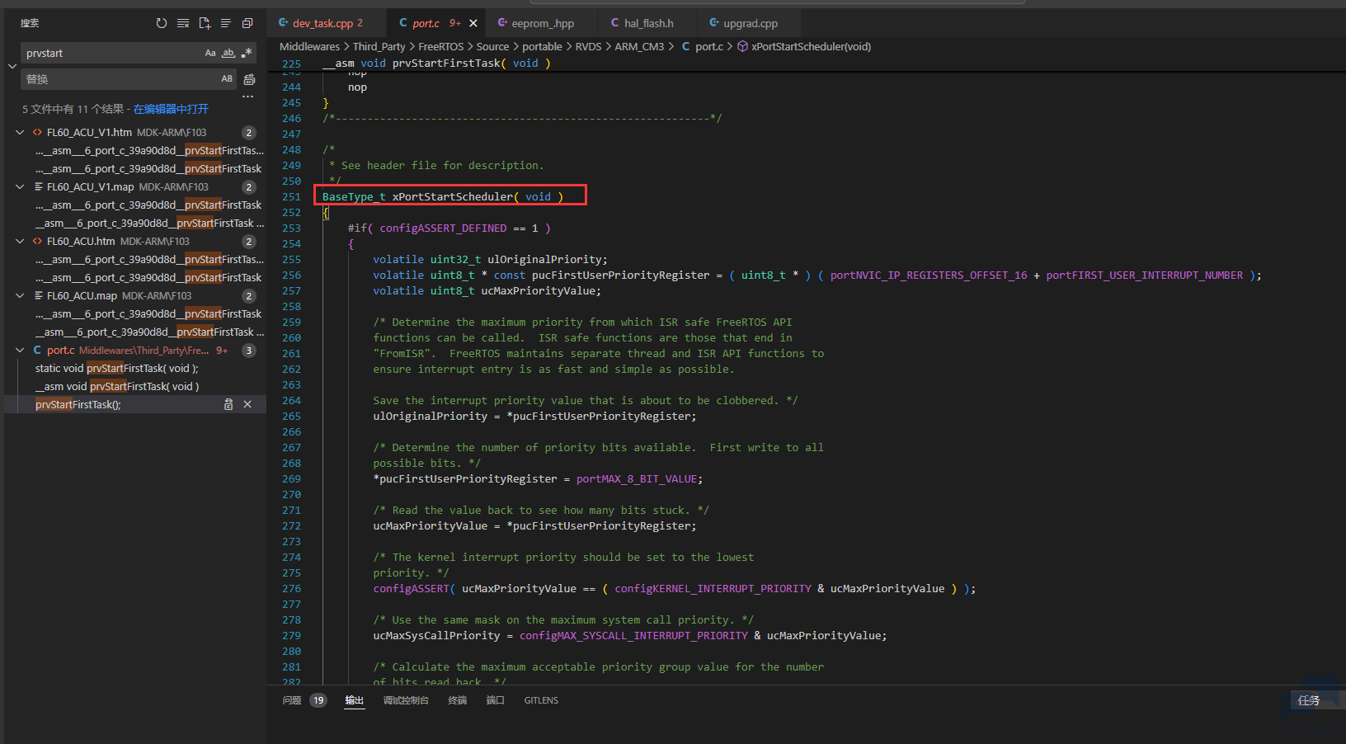Close the port.c tab
Image resolution: width=1346 pixels, height=744 pixels.
pos(473,23)
